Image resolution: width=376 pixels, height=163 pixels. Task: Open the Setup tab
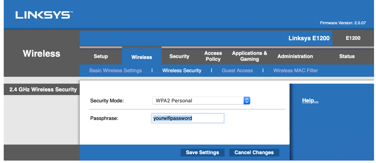tap(101, 56)
